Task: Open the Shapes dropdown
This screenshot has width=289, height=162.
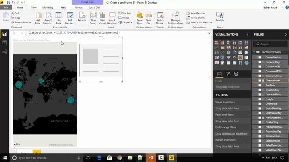Action: (x=126, y=22)
